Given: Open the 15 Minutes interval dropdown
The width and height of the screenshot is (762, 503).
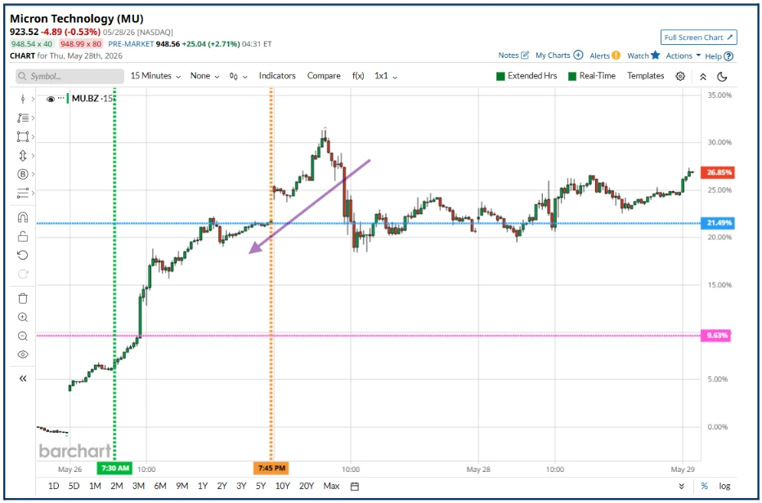Looking at the screenshot, I should (x=155, y=76).
